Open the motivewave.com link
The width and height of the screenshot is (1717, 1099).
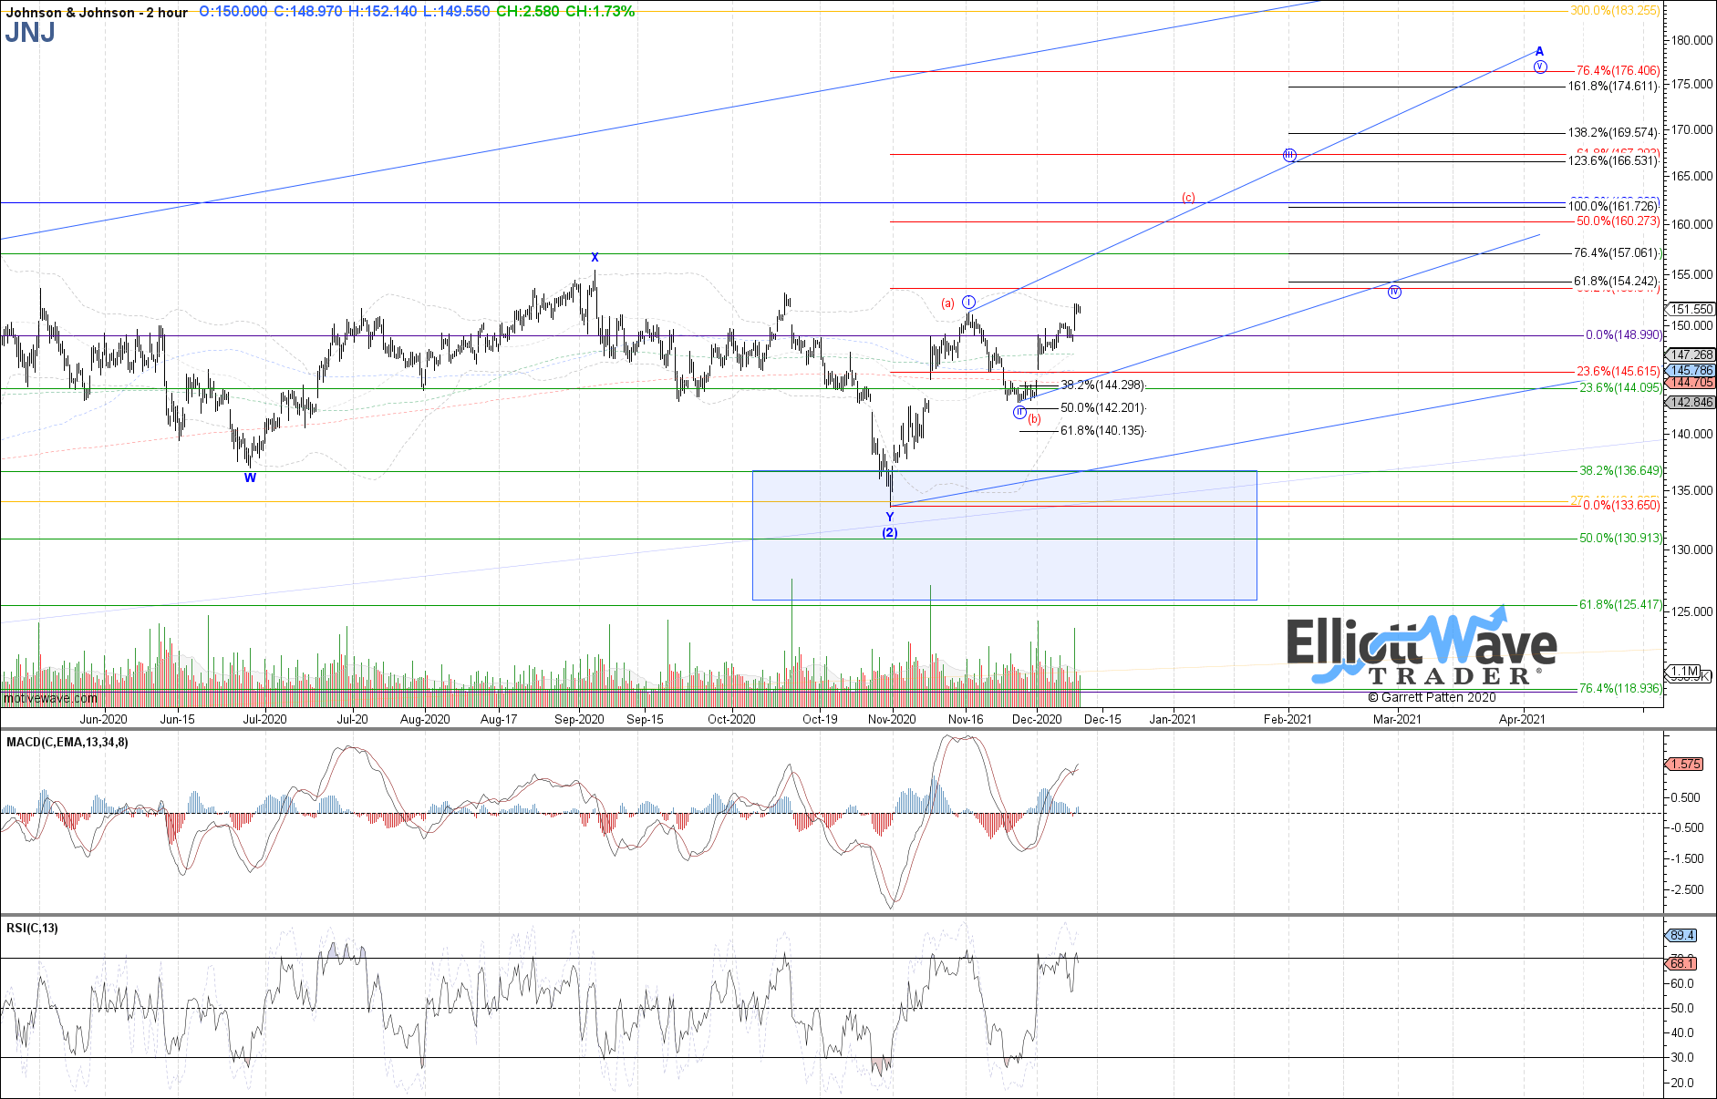tap(48, 698)
